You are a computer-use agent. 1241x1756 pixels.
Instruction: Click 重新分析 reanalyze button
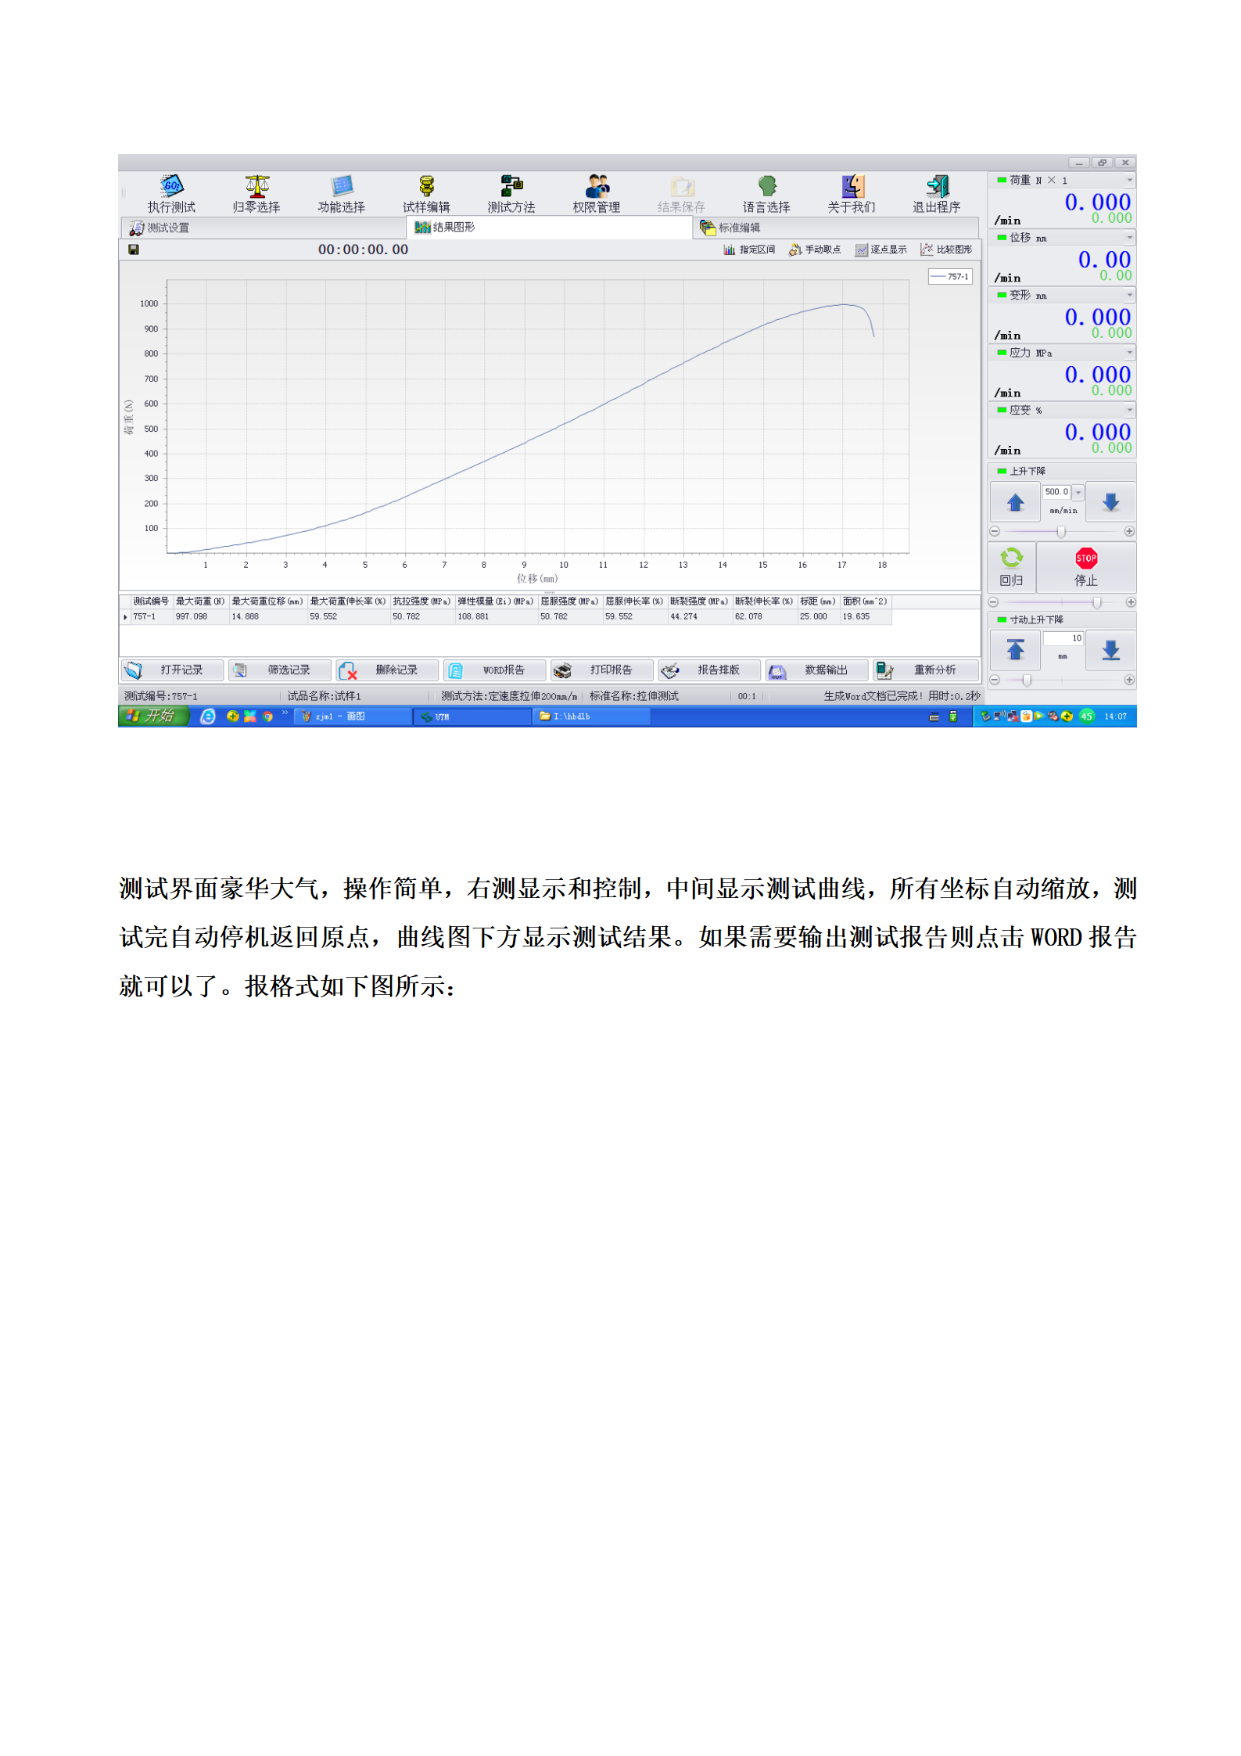[x=926, y=670]
